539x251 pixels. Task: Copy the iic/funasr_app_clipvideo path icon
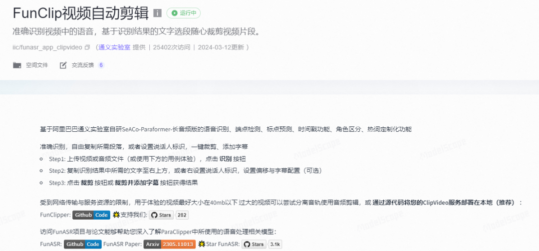tap(87, 47)
